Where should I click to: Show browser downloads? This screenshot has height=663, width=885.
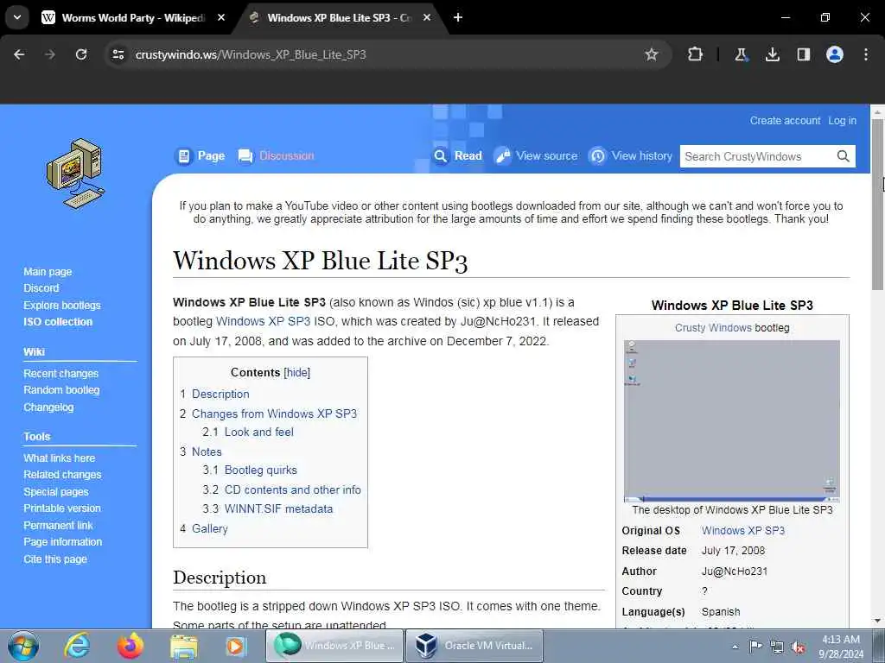[772, 54]
